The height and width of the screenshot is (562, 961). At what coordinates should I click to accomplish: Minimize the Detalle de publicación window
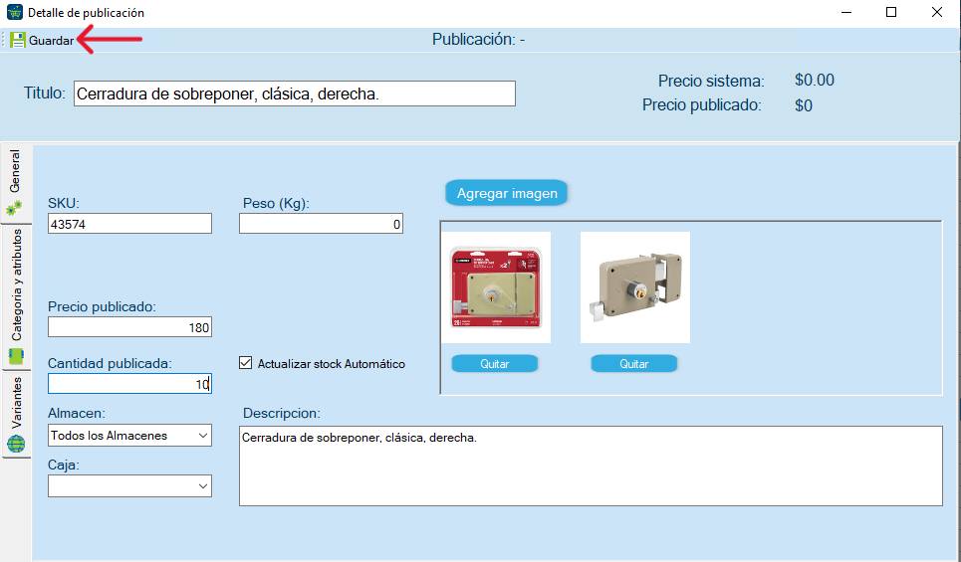click(x=847, y=12)
